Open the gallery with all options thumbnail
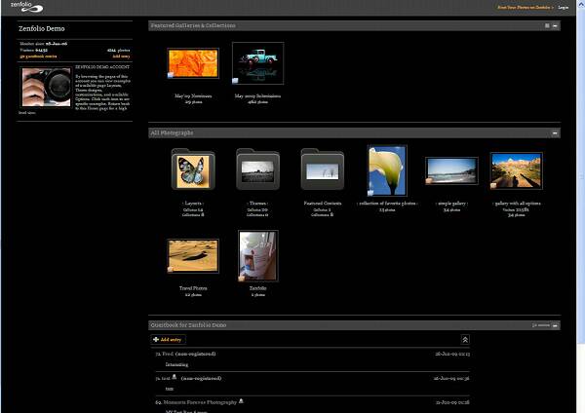The height and width of the screenshot is (413, 585). click(x=517, y=170)
